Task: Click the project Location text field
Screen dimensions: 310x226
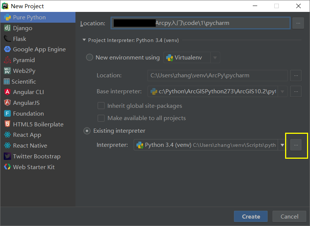Action: pos(200,23)
